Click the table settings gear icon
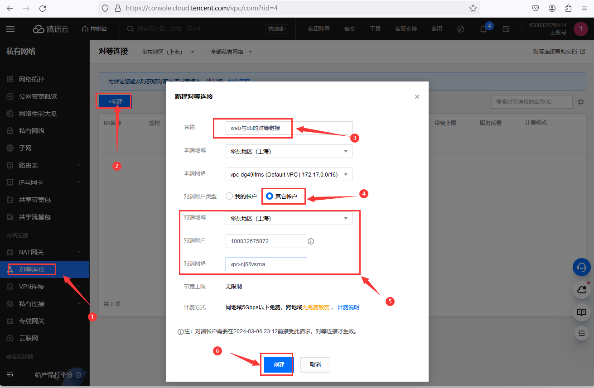The width and height of the screenshot is (594, 388). [581, 102]
